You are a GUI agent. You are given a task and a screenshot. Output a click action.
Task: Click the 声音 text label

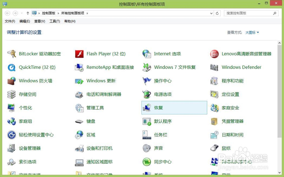(158, 148)
